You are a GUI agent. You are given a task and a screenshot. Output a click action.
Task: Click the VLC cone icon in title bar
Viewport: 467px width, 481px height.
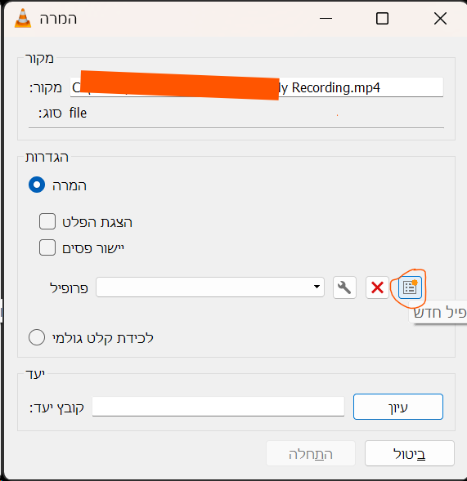click(23, 18)
